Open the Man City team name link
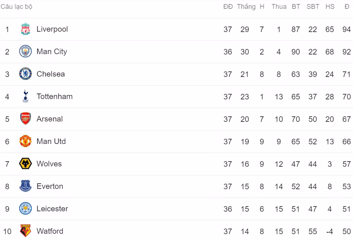The width and height of the screenshot is (353, 240). point(52,52)
